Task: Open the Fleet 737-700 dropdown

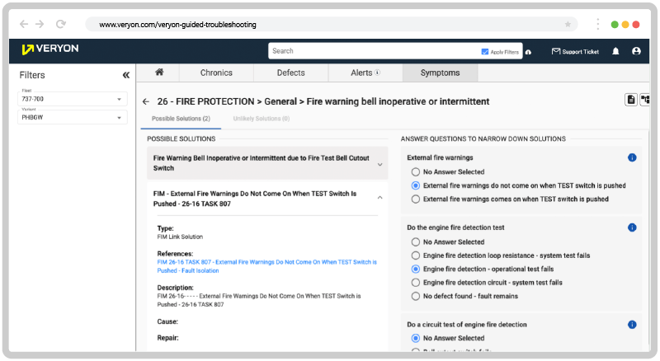Action: 73,100
